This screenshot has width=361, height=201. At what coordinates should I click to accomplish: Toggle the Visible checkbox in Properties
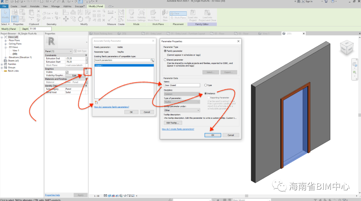(x=67, y=72)
